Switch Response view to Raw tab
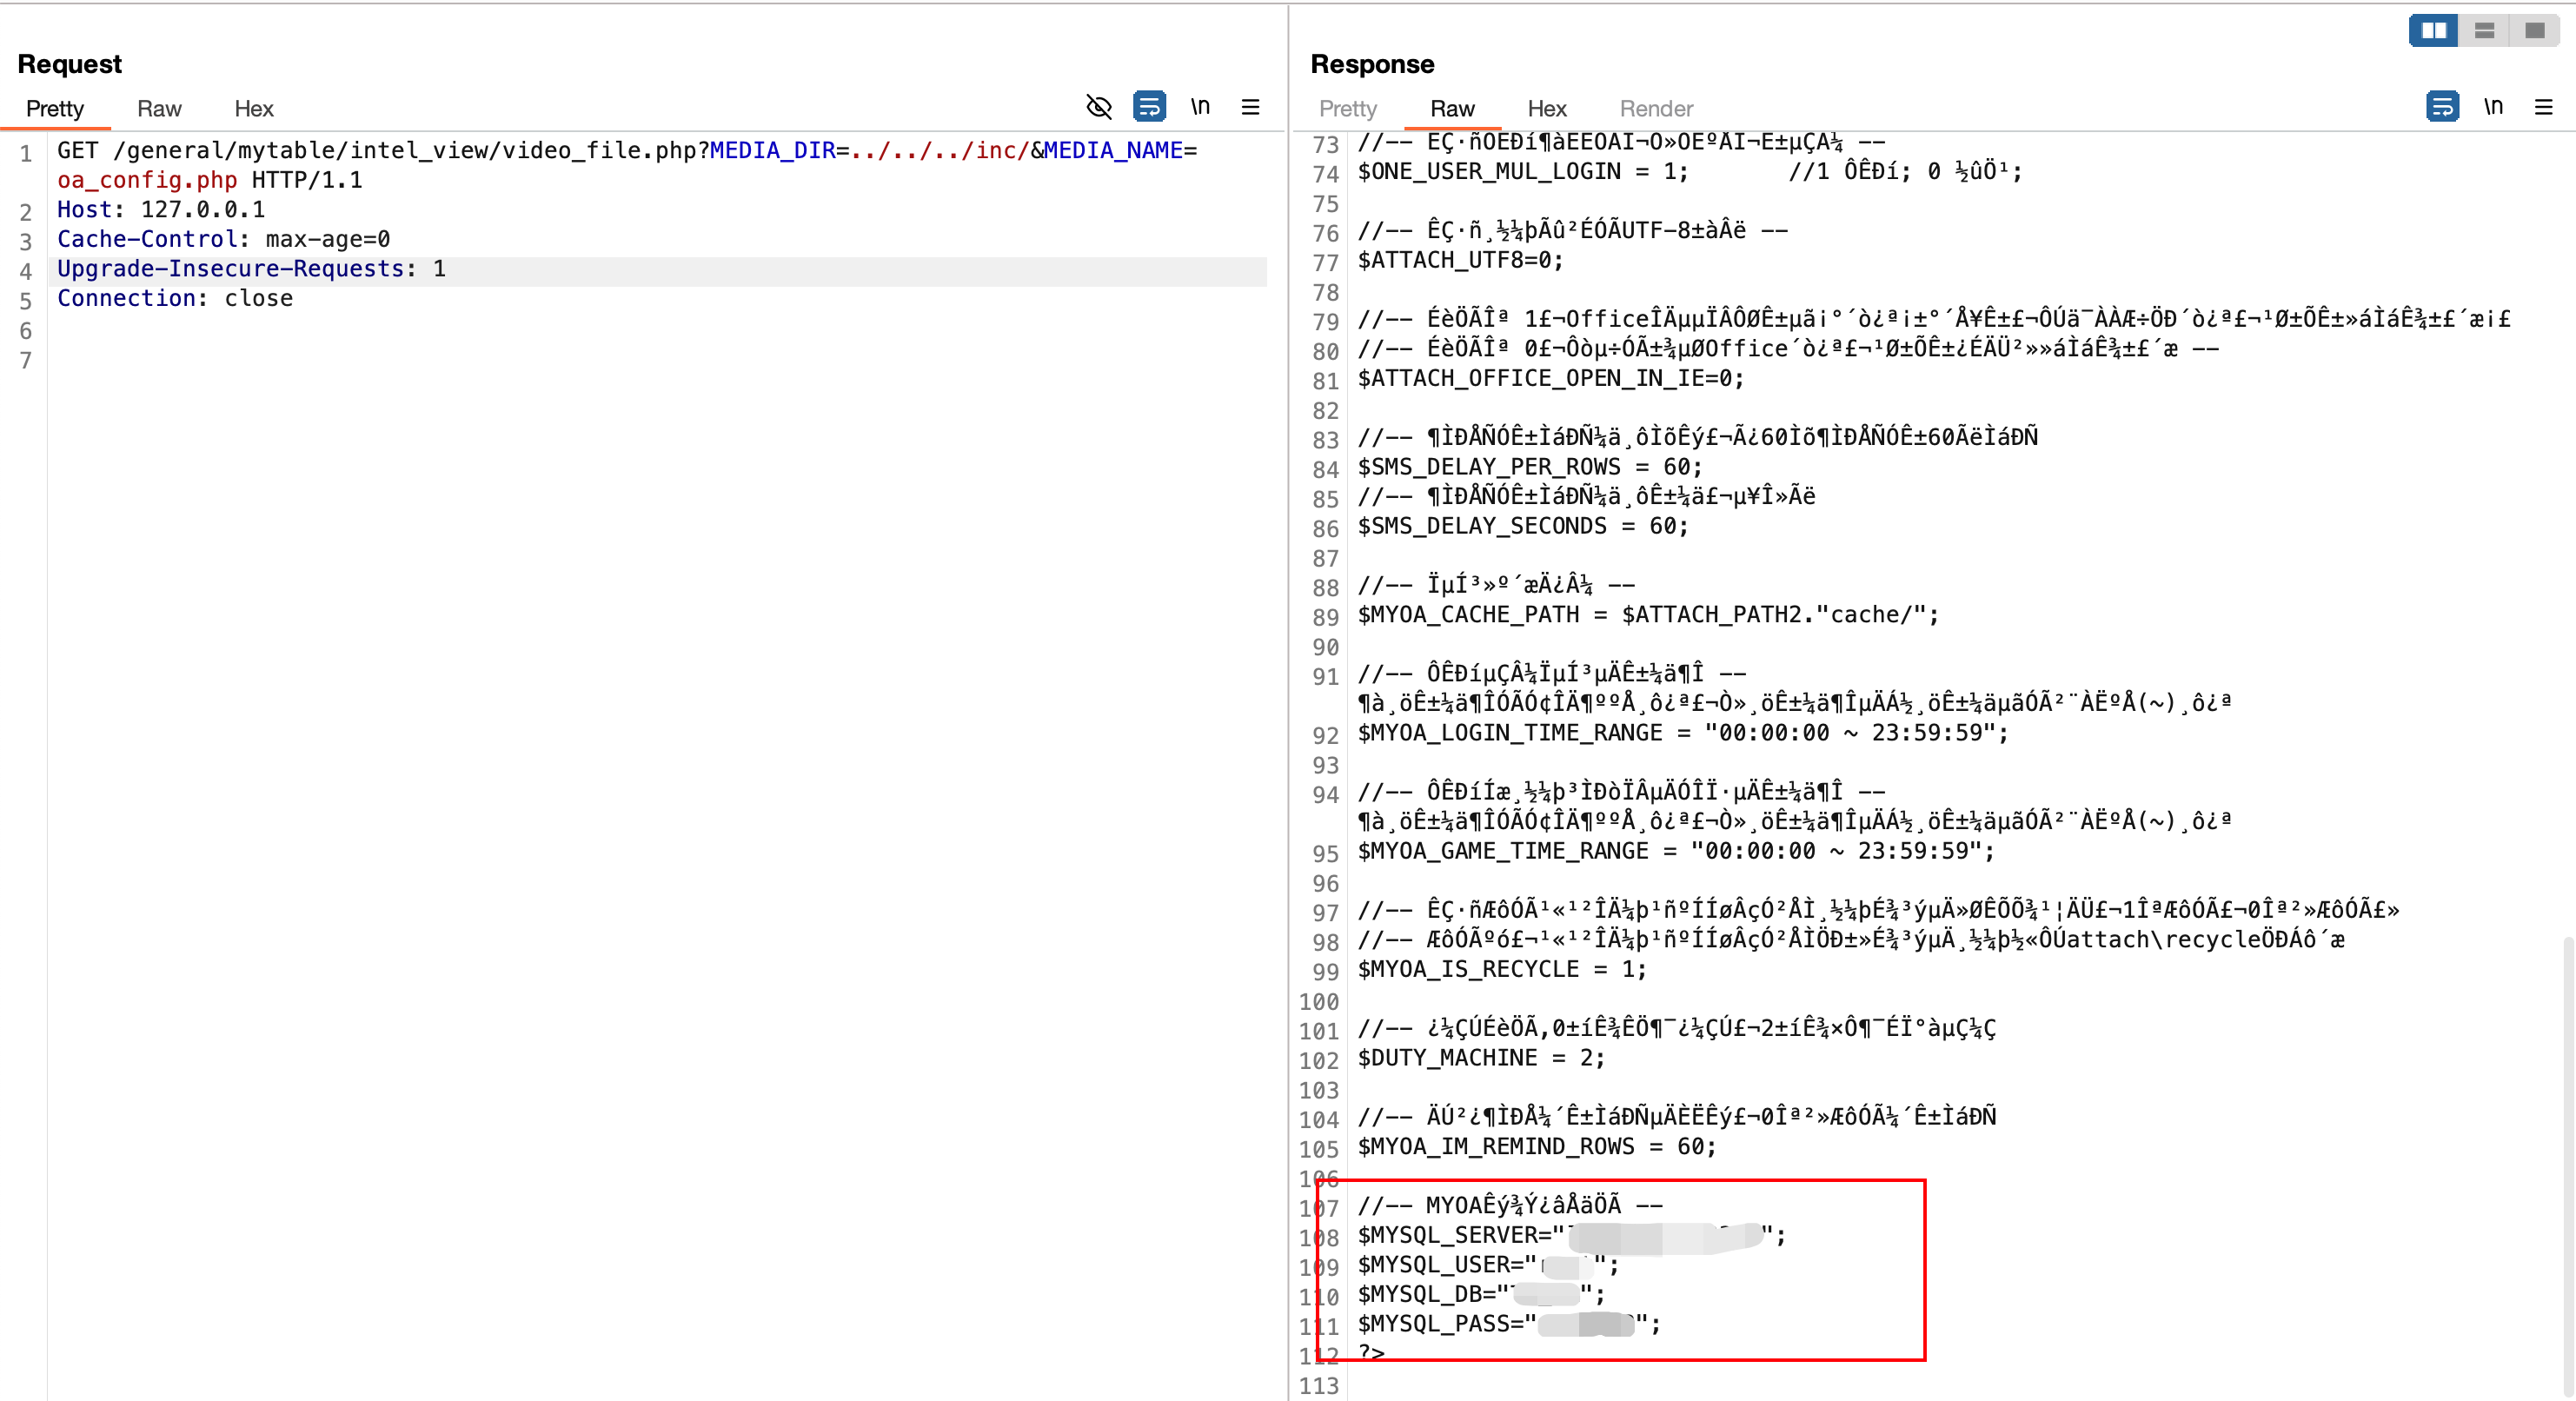 [x=1452, y=108]
